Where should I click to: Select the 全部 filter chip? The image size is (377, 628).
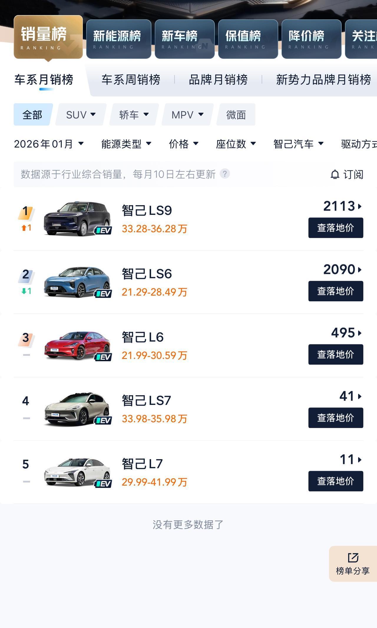[32, 115]
